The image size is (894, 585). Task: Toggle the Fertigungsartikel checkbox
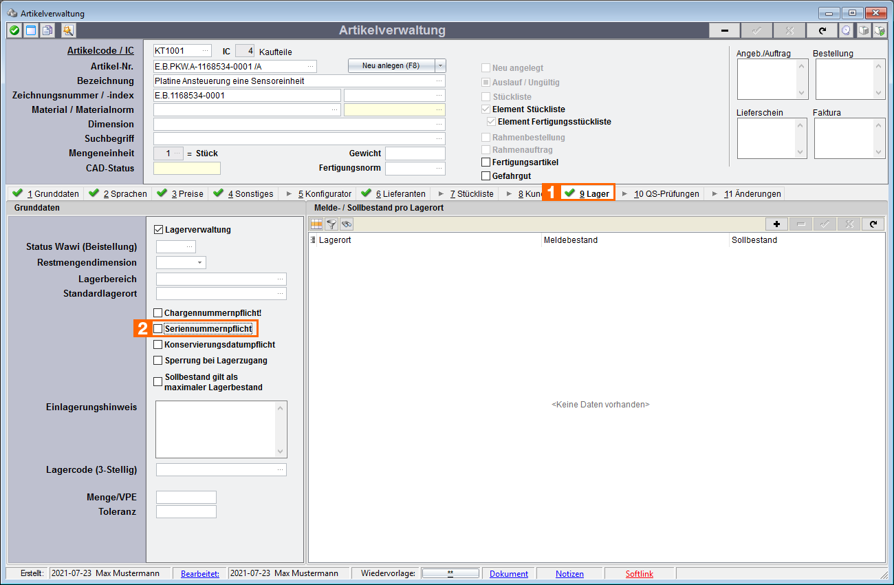pyautogui.click(x=486, y=162)
